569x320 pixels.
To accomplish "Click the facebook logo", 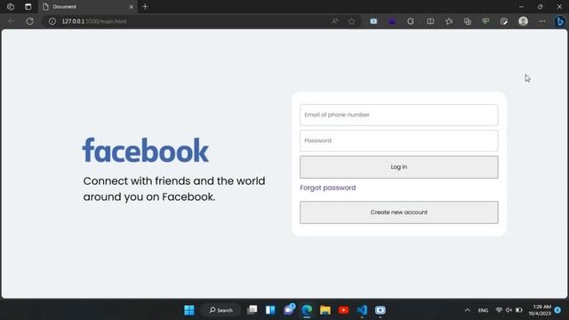I will pyautogui.click(x=146, y=150).
